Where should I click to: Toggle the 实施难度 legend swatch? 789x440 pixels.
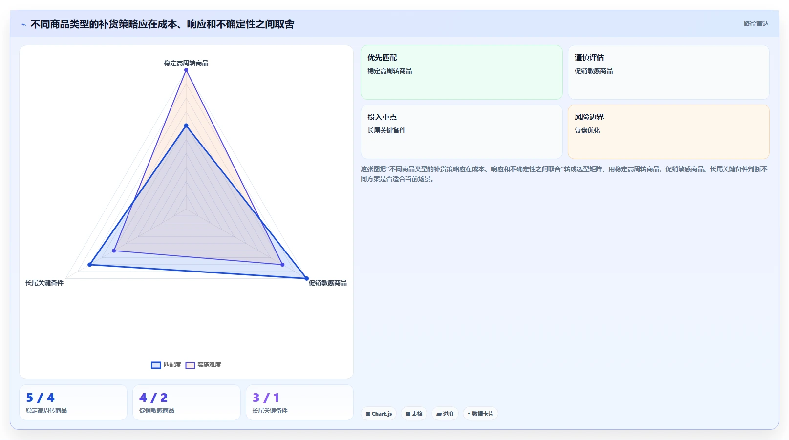point(190,365)
